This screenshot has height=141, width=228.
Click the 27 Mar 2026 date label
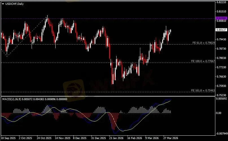pyautogui.click(x=170, y=138)
